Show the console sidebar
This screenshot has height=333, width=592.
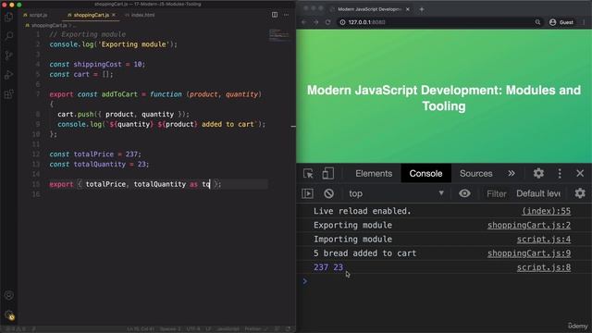[307, 193]
